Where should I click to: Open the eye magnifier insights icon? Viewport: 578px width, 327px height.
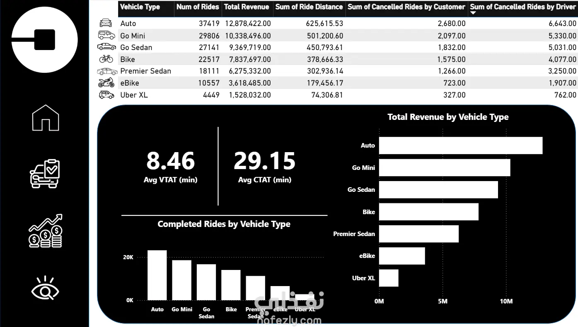[x=46, y=288]
